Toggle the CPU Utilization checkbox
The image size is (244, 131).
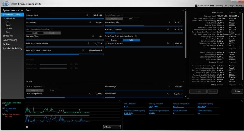[x=3, y=108]
